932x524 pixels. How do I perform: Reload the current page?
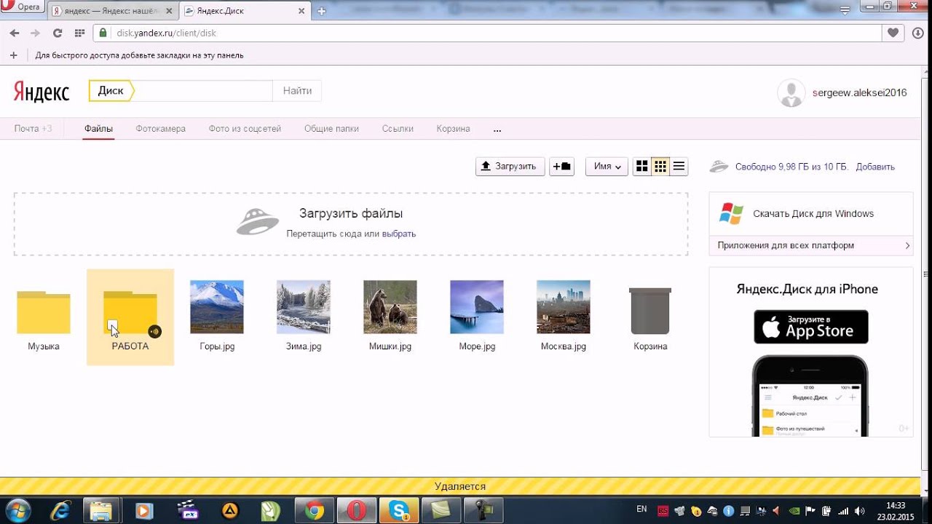(x=58, y=33)
